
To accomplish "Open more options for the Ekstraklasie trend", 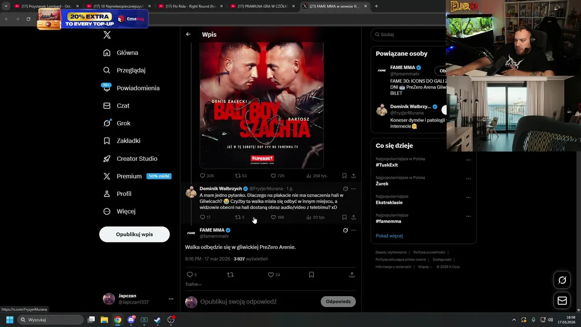I will tap(468, 198).
